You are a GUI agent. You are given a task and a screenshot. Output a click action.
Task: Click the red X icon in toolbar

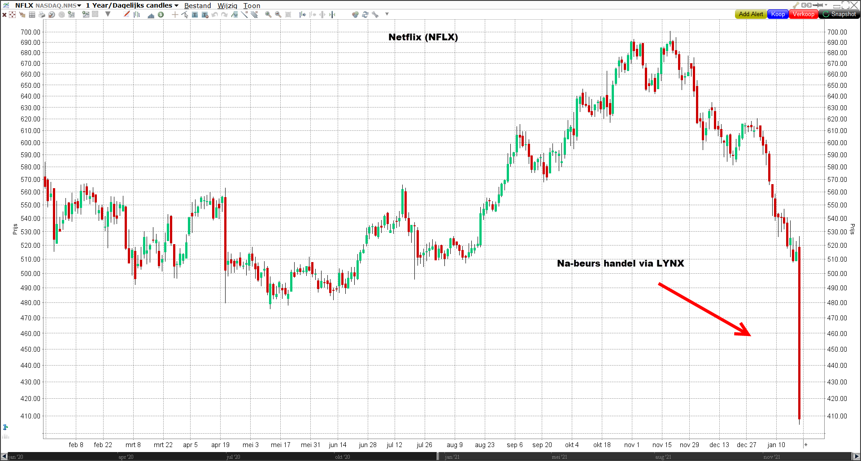coord(4,15)
